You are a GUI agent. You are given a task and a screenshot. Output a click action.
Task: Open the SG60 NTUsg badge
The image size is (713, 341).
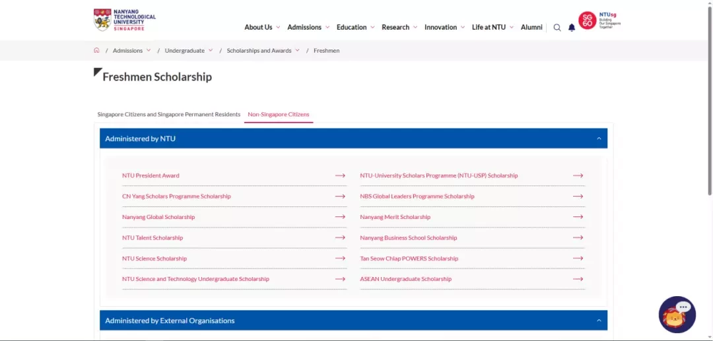599,20
